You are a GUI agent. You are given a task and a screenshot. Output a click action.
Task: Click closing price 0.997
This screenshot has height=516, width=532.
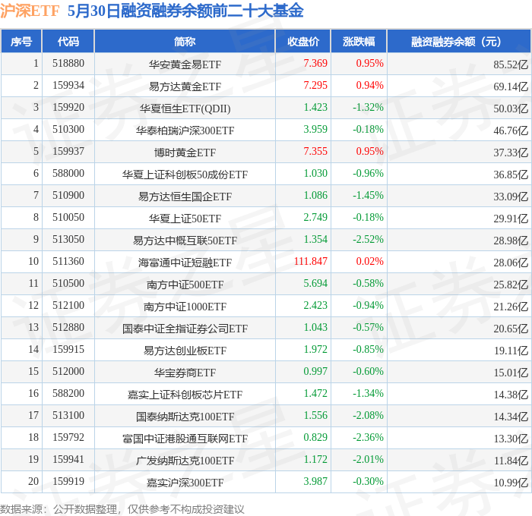coord(315,372)
